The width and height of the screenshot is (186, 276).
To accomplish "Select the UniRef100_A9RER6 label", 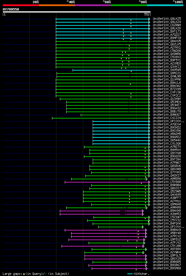I will click(x=167, y=179).
